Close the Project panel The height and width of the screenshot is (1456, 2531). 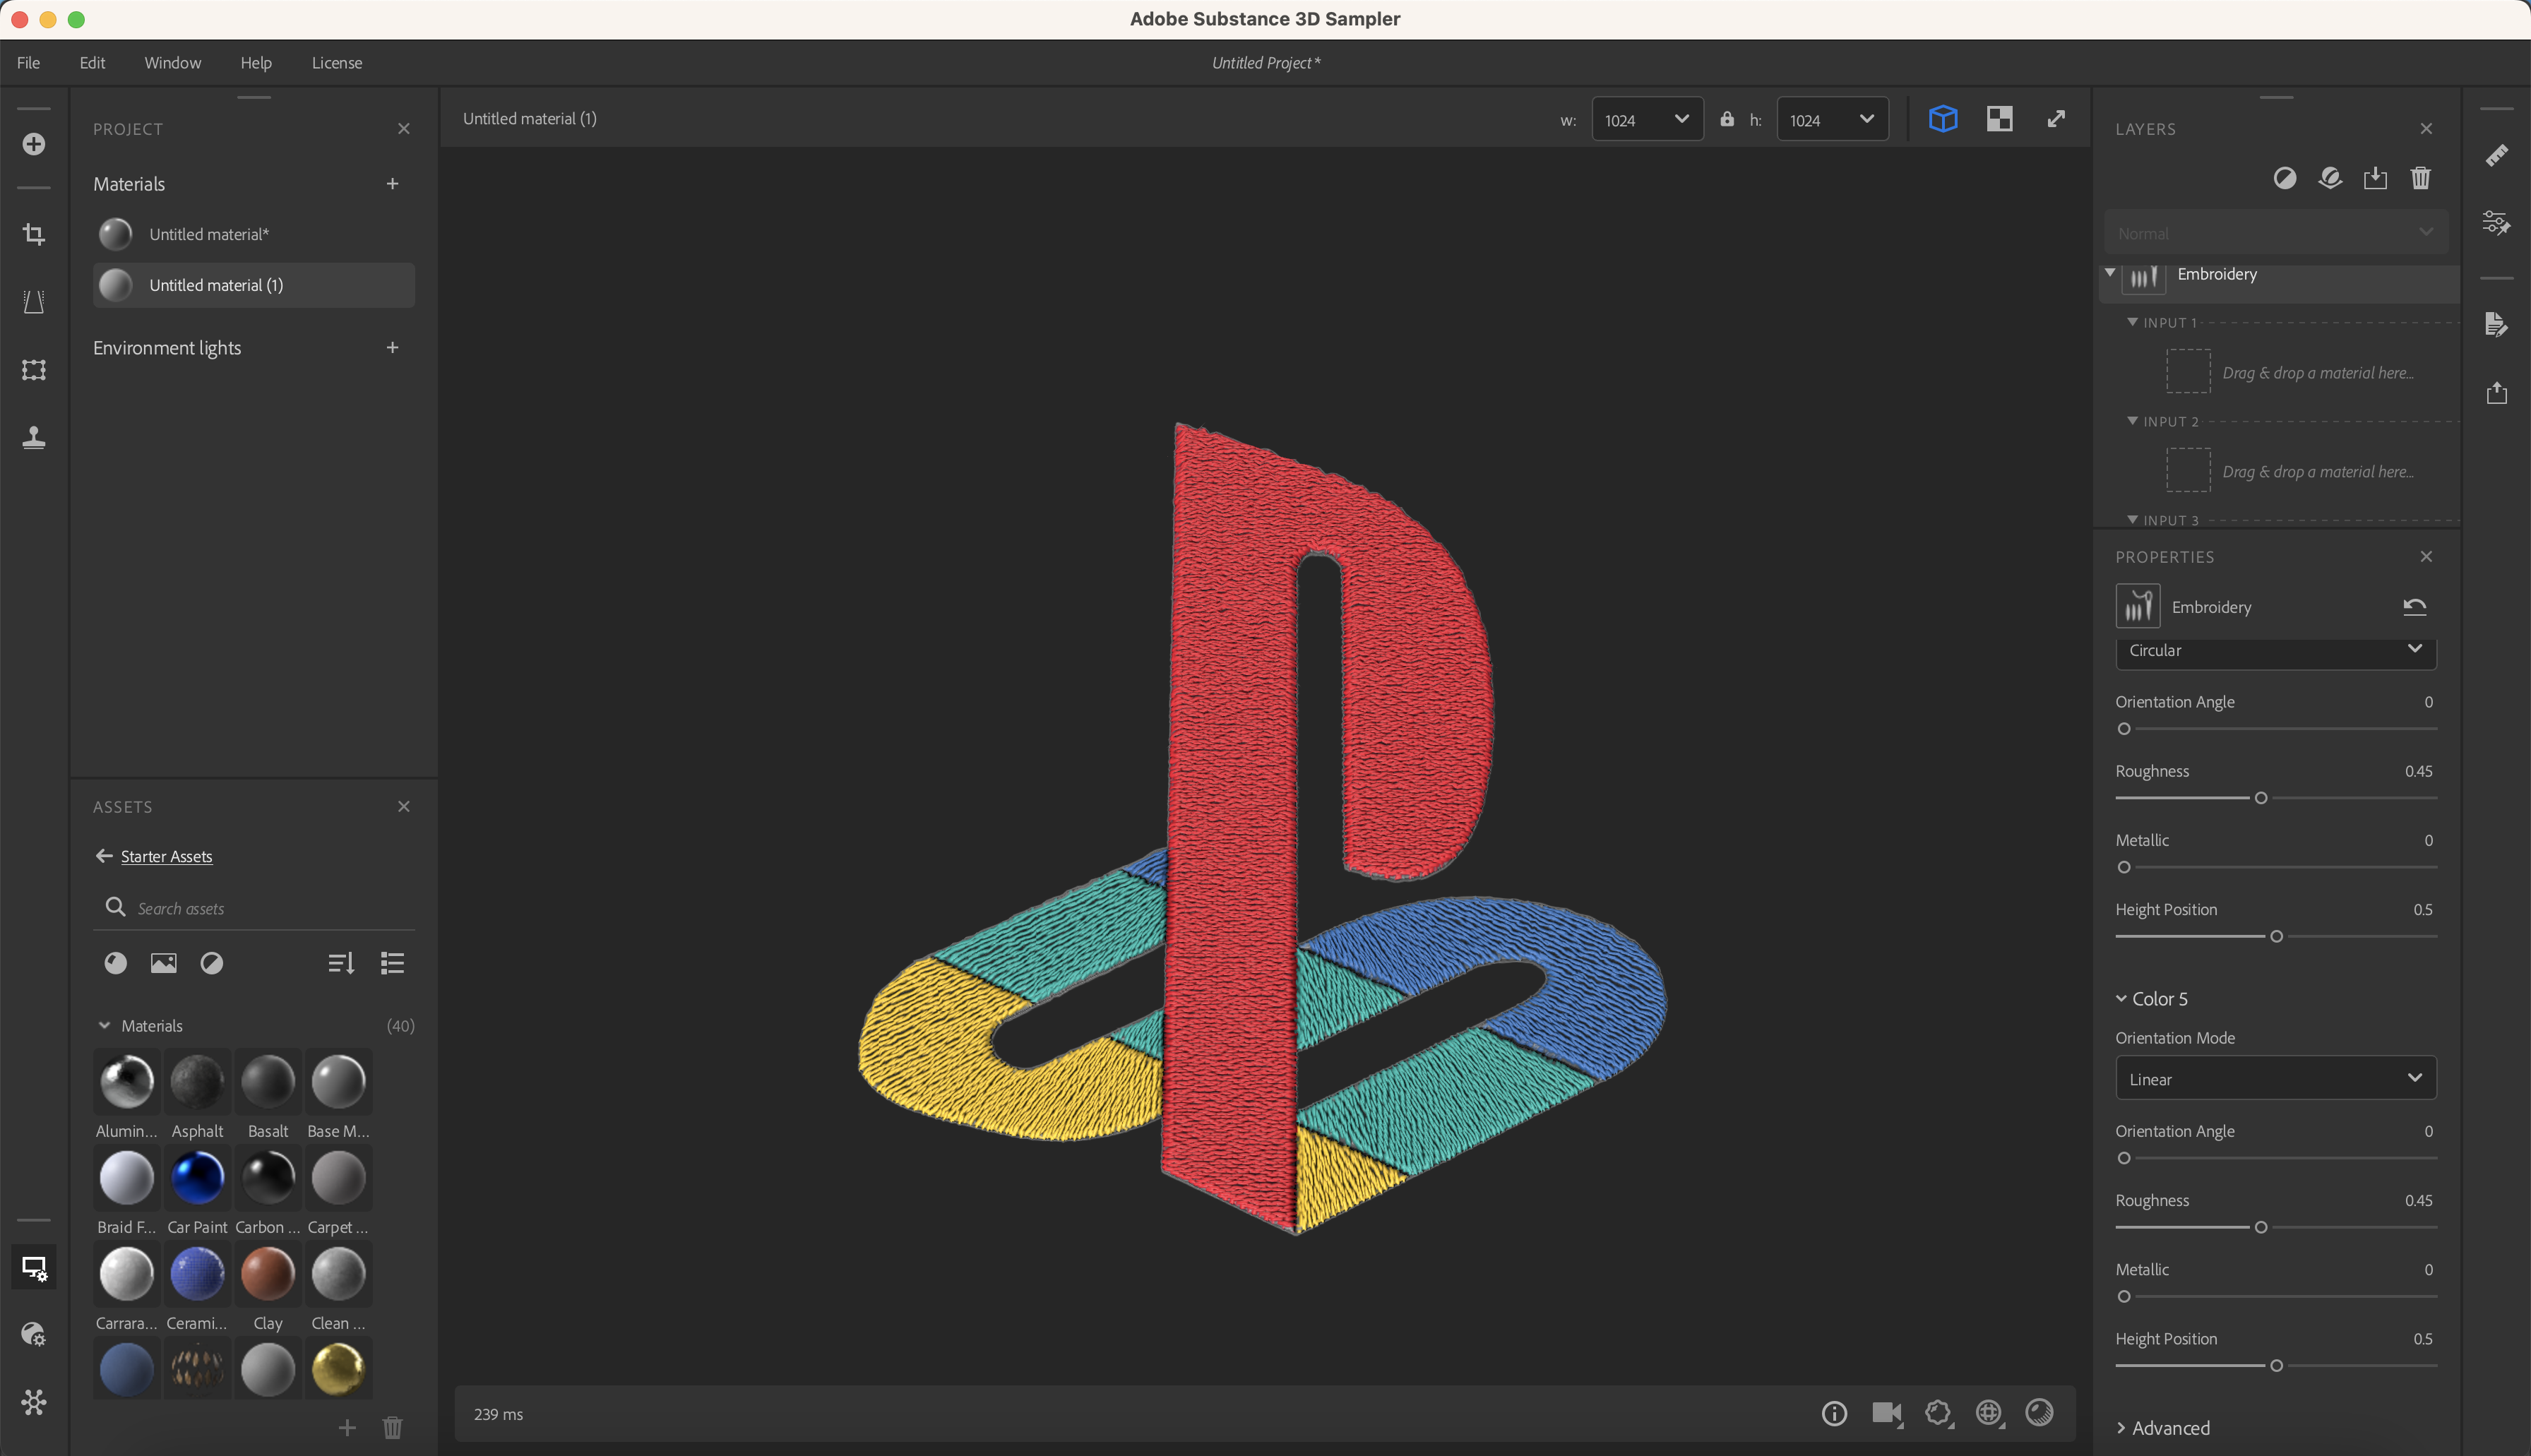coord(404,129)
